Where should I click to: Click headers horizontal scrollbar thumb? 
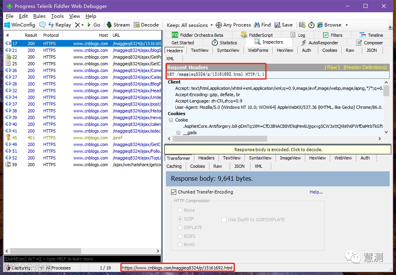220,139
